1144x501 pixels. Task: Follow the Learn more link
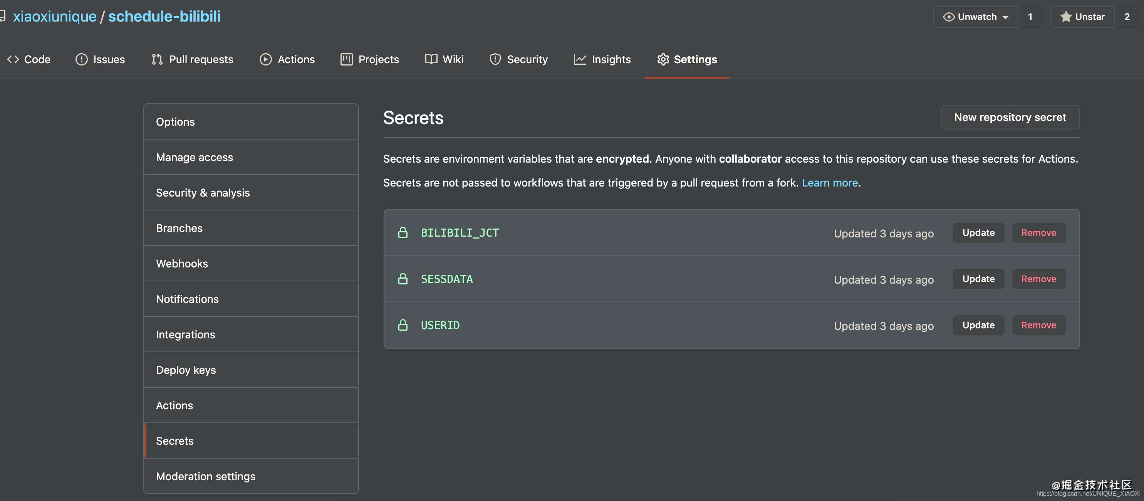829,183
